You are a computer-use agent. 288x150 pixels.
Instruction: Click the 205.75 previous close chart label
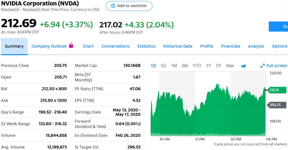277,105
